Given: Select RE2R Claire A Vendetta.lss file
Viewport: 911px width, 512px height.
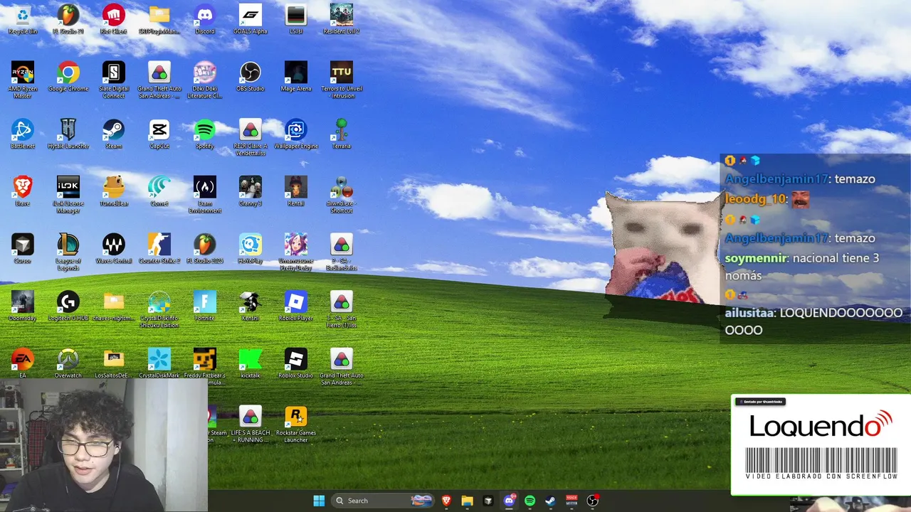Looking at the screenshot, I should [251, 137].
